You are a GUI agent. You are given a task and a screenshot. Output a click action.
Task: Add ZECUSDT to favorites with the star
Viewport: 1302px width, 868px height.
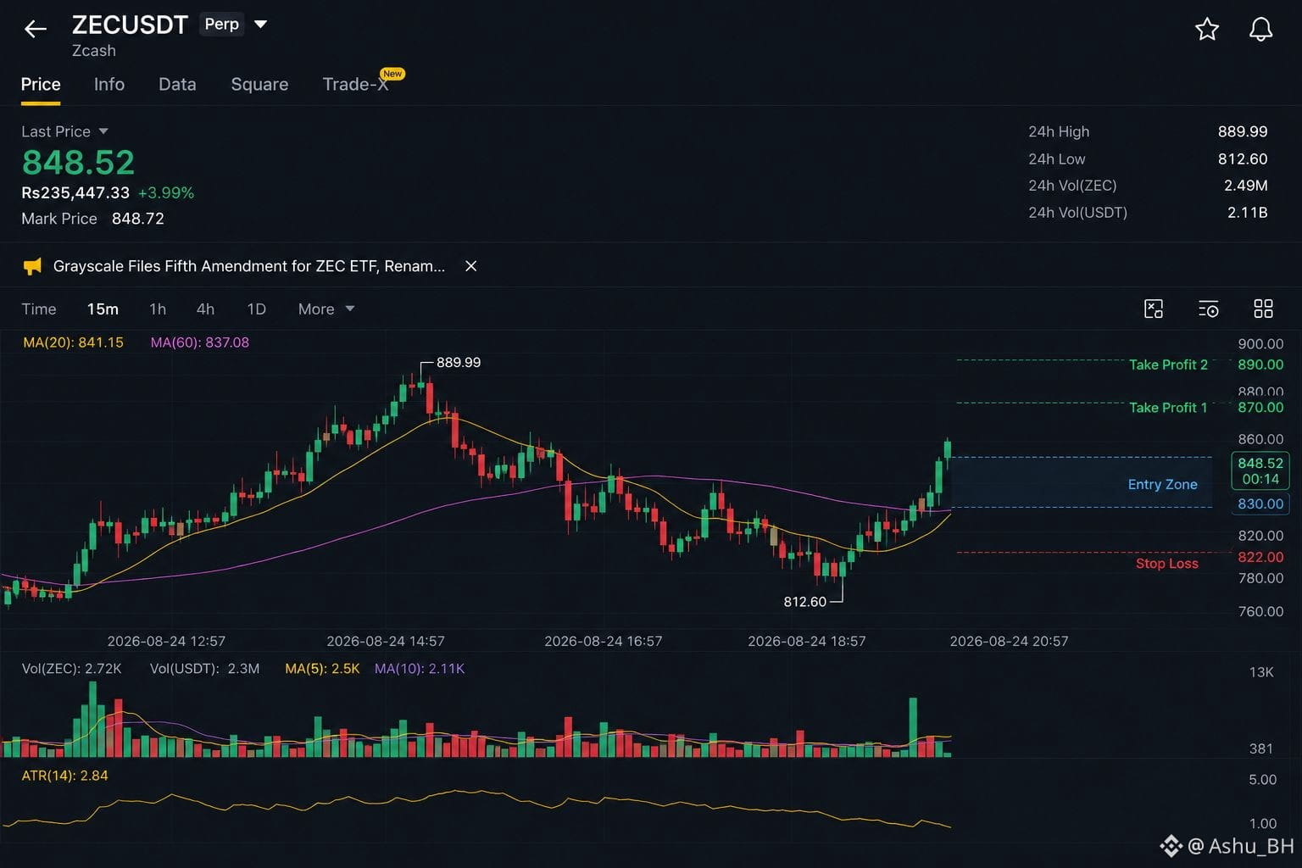click(1207, 30)
